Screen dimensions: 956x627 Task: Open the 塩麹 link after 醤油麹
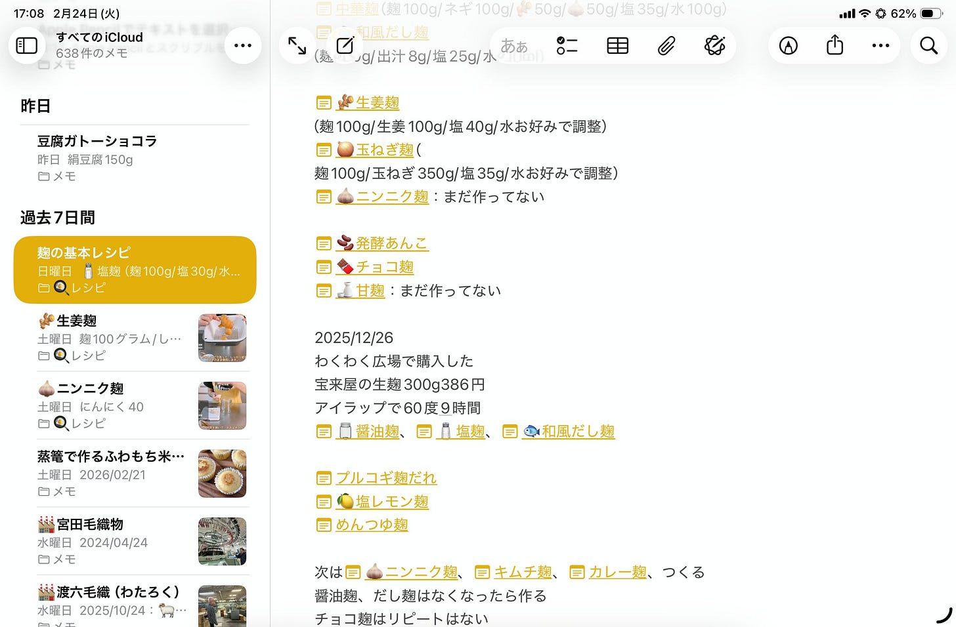point(462,432)
